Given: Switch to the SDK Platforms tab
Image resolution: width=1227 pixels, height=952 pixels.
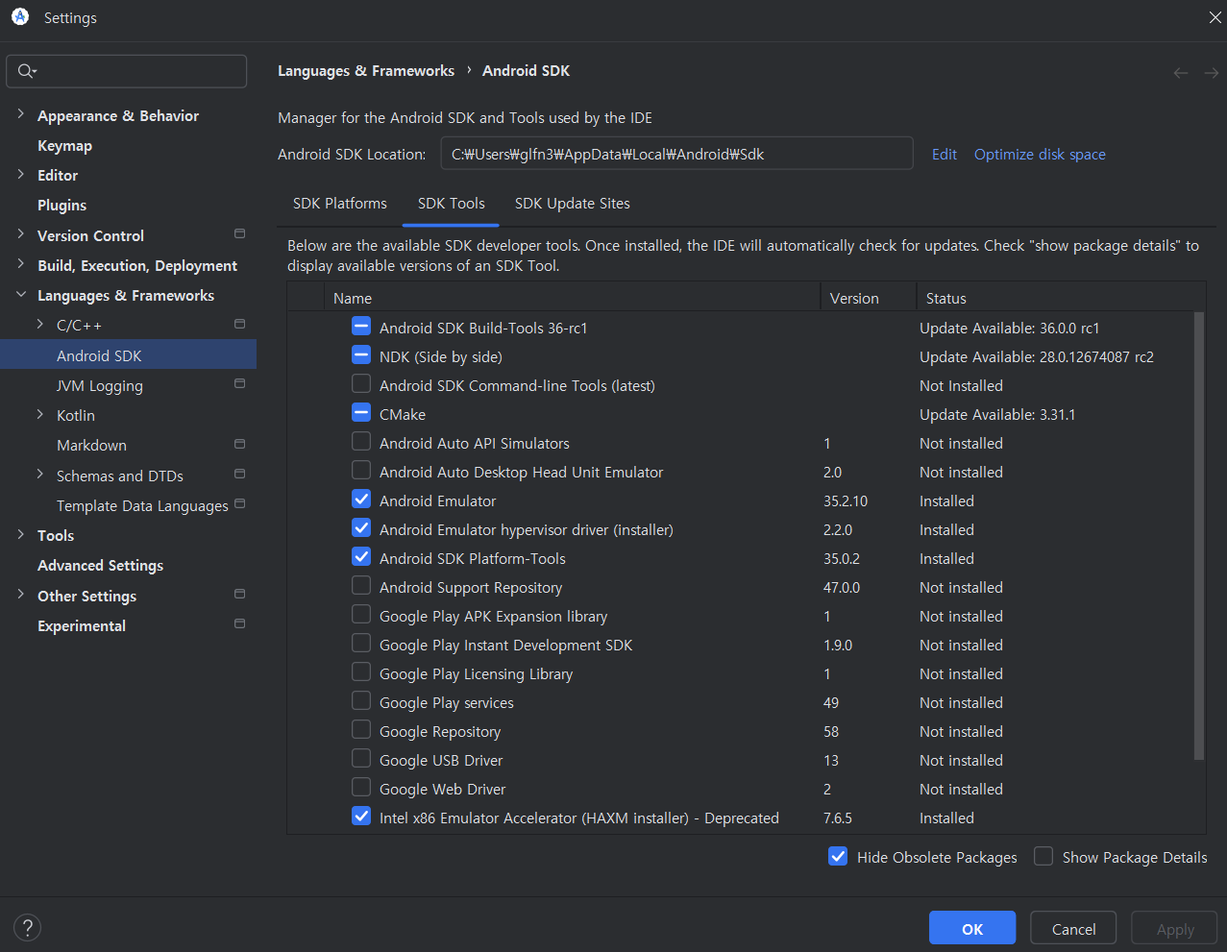Looking at the screenshot, I should pyautogui.click(x=340, y=204).
